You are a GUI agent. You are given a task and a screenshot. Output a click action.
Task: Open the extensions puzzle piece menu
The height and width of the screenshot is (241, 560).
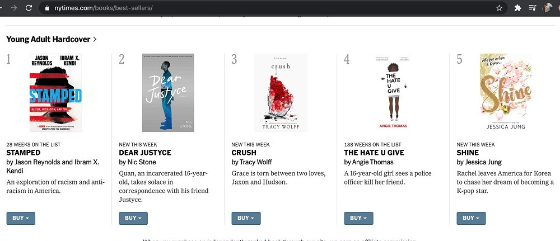[518, 8]
